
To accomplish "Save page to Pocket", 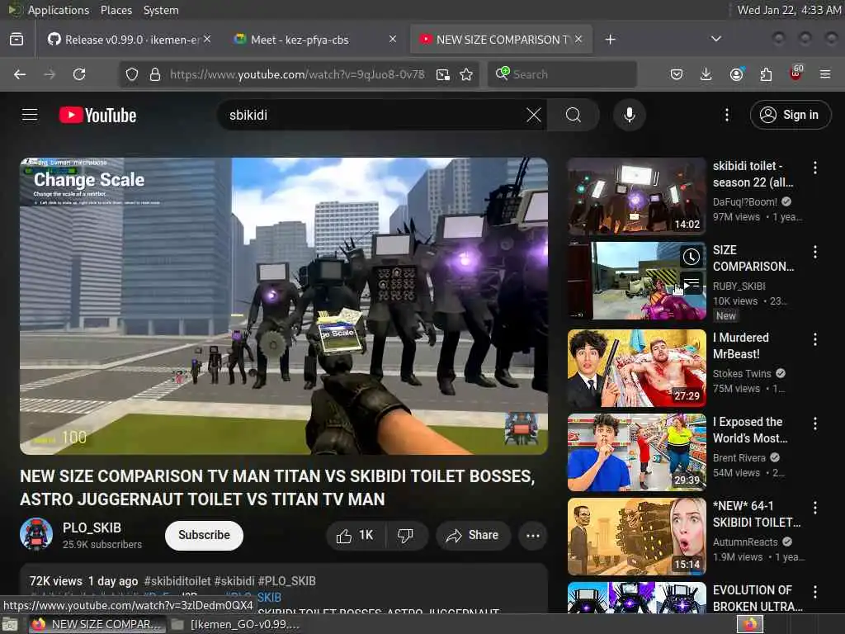I will 677,74.
